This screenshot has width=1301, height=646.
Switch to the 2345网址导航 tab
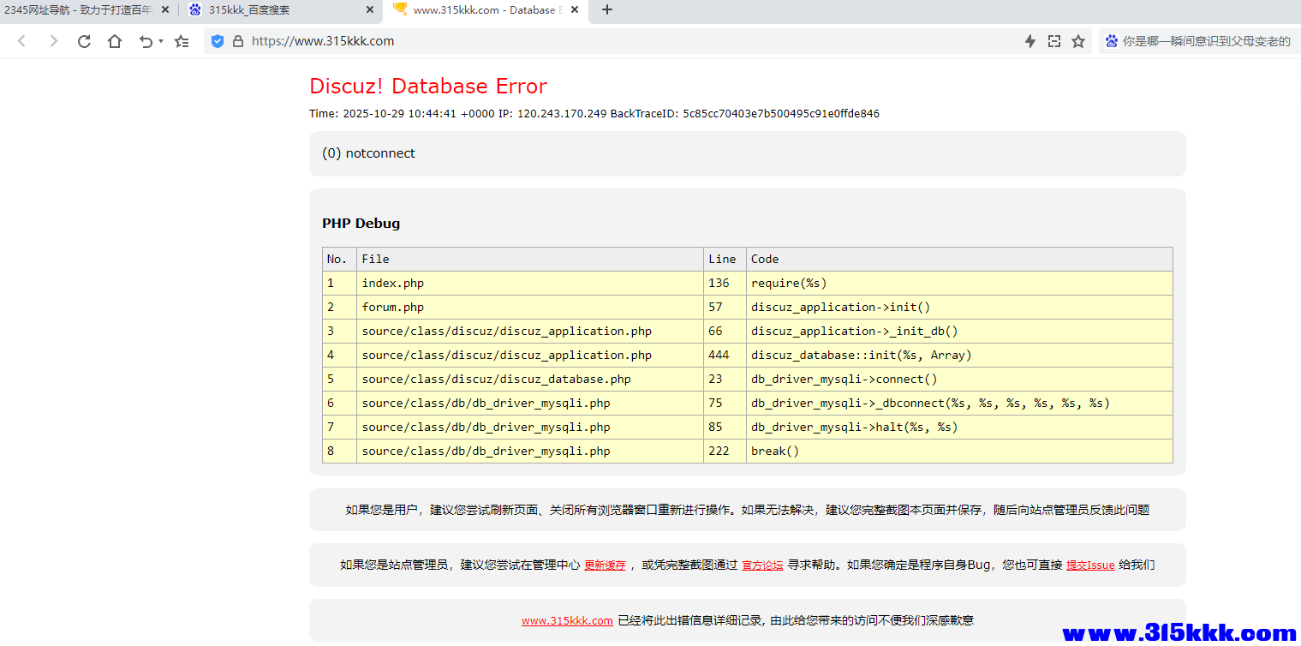click(x=77, y=9)
